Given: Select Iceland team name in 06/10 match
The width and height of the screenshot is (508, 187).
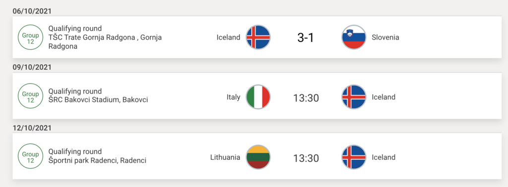Looking at the screenshot, I should click(x=228, y=37).
